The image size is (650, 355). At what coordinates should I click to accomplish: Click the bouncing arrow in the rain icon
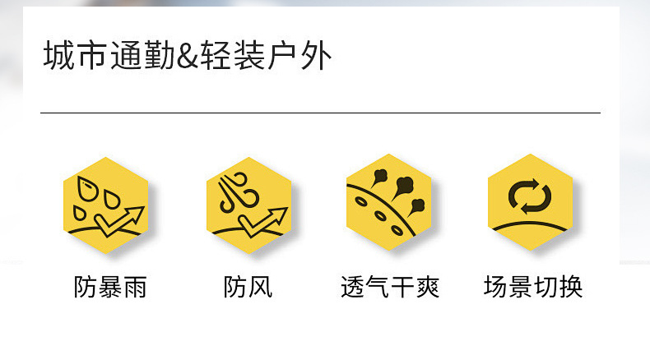119,220
